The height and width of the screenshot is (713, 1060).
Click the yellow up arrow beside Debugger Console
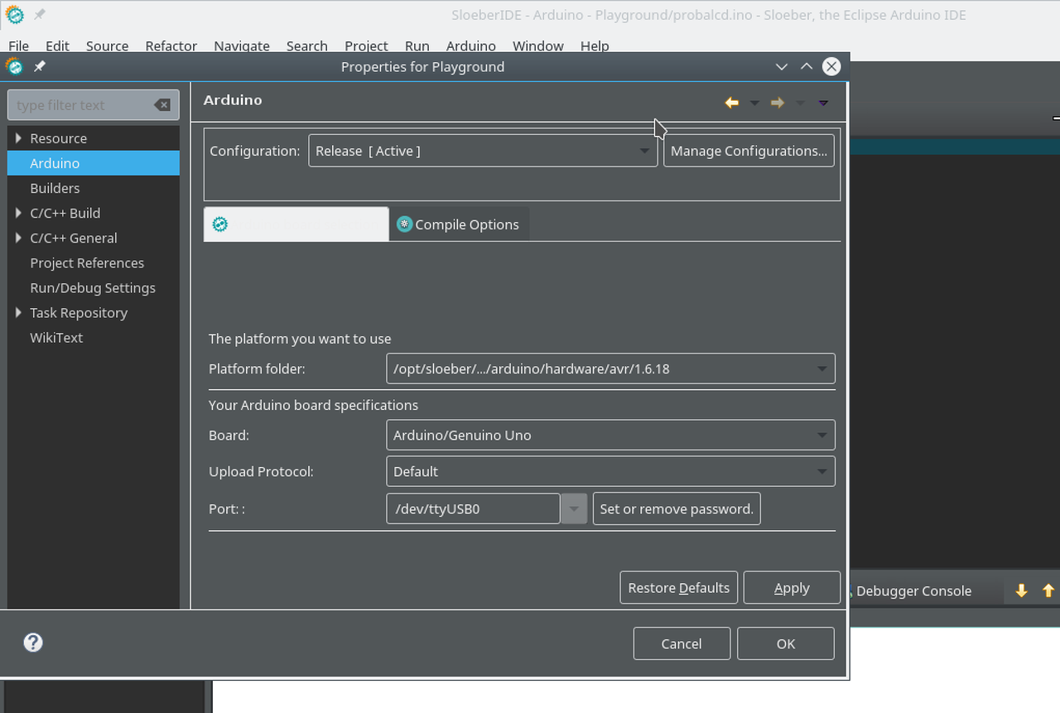pos(1048,590)
